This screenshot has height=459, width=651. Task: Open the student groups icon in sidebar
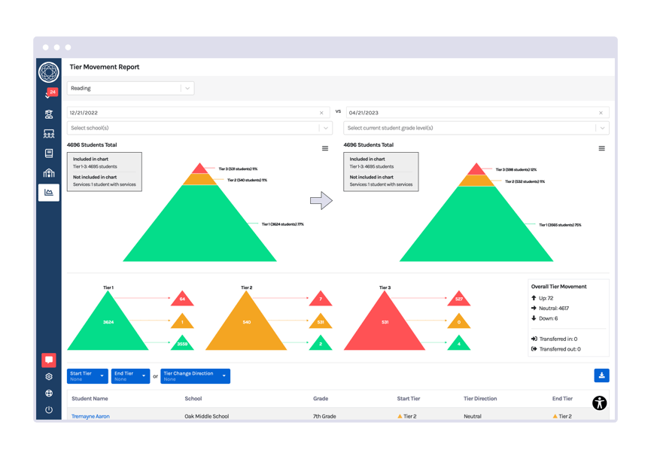click(49, 134)
